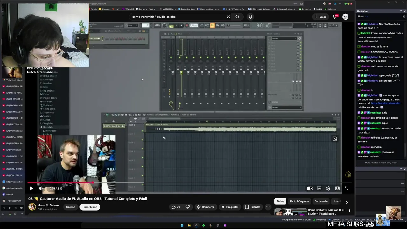Viewport: 407px width, 229px height.
Task: Switch the player to theater mode
Action: [x=337, y=188]
